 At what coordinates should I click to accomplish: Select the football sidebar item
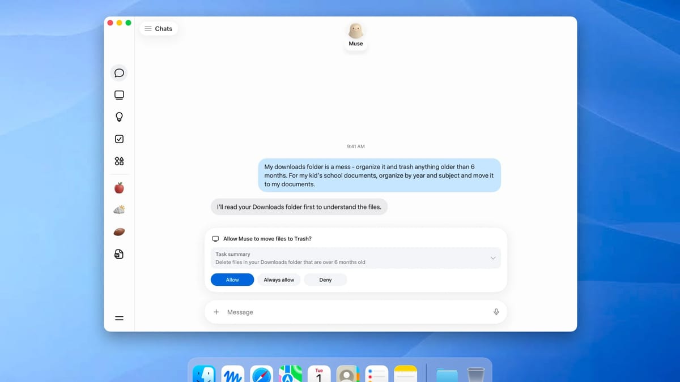pyautogui.click(x=119, y=232)
